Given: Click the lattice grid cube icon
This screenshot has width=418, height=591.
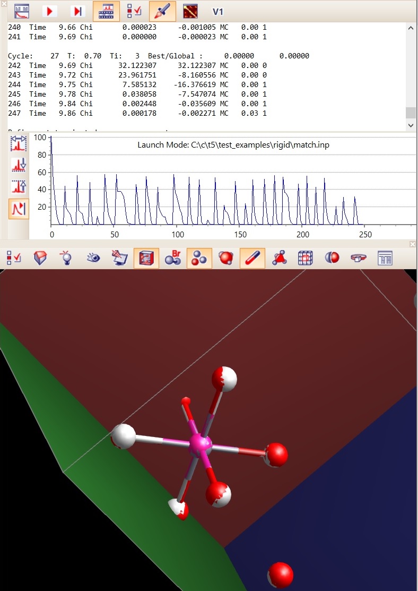Looking at the screenshot, I should pos(306,258).
